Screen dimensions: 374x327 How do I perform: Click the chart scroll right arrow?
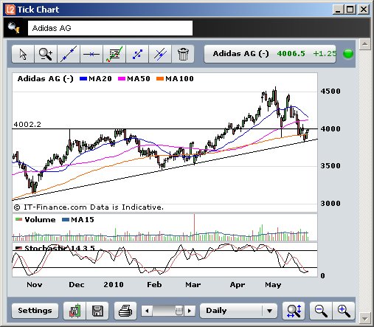(x=190, y=311)
